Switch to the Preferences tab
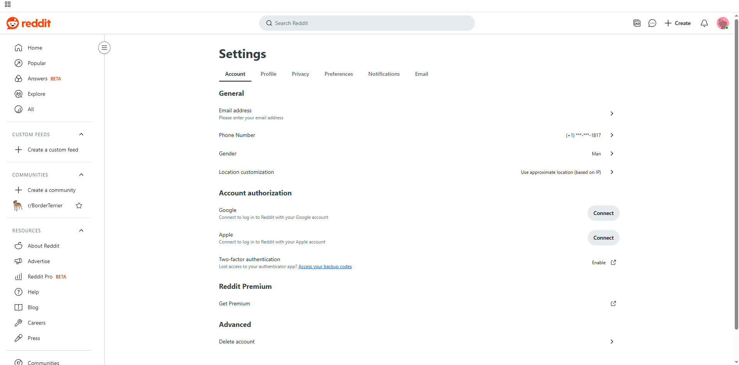Screen dimensions: 739x365 [x=338, y=74]
